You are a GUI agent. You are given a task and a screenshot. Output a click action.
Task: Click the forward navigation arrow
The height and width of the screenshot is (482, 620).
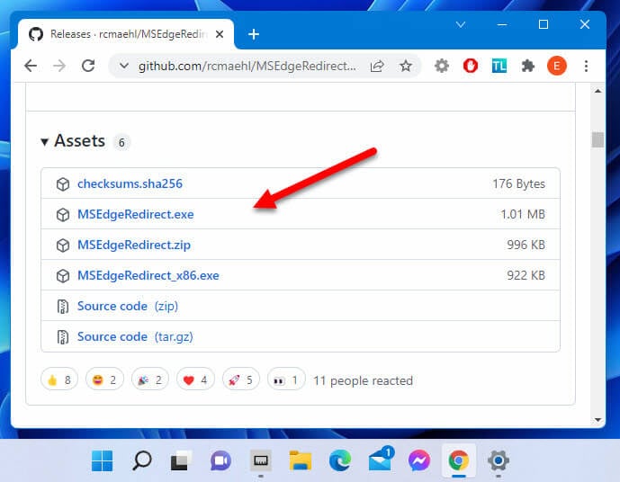click(59, 66)
